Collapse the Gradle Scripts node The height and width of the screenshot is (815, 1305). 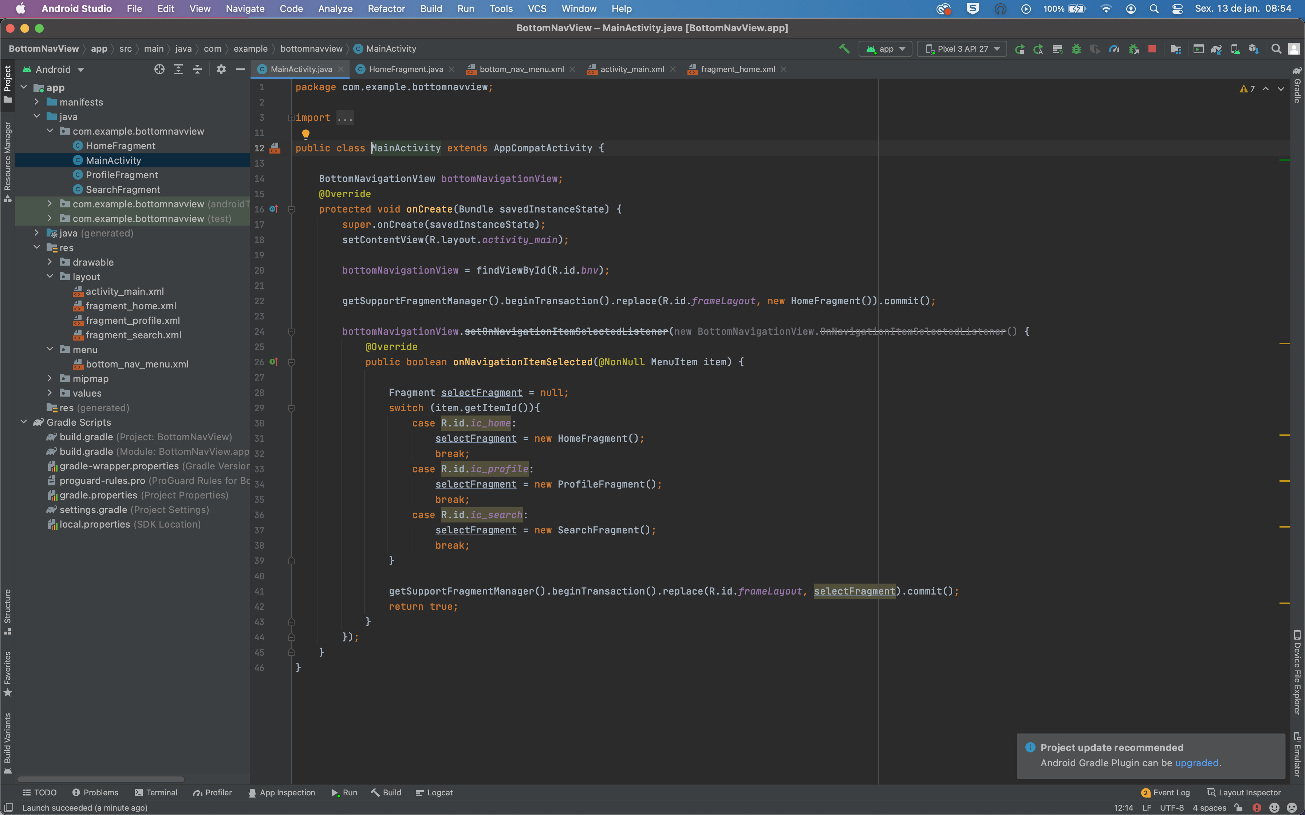(x=24, y=422)
